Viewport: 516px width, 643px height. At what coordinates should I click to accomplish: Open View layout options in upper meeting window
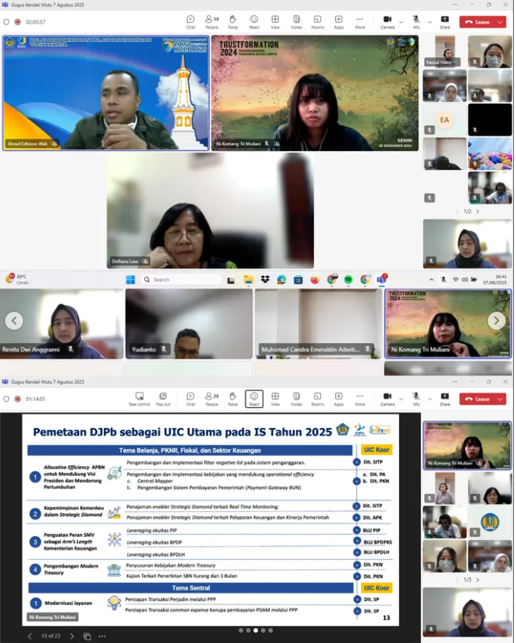tap(275, 22)
